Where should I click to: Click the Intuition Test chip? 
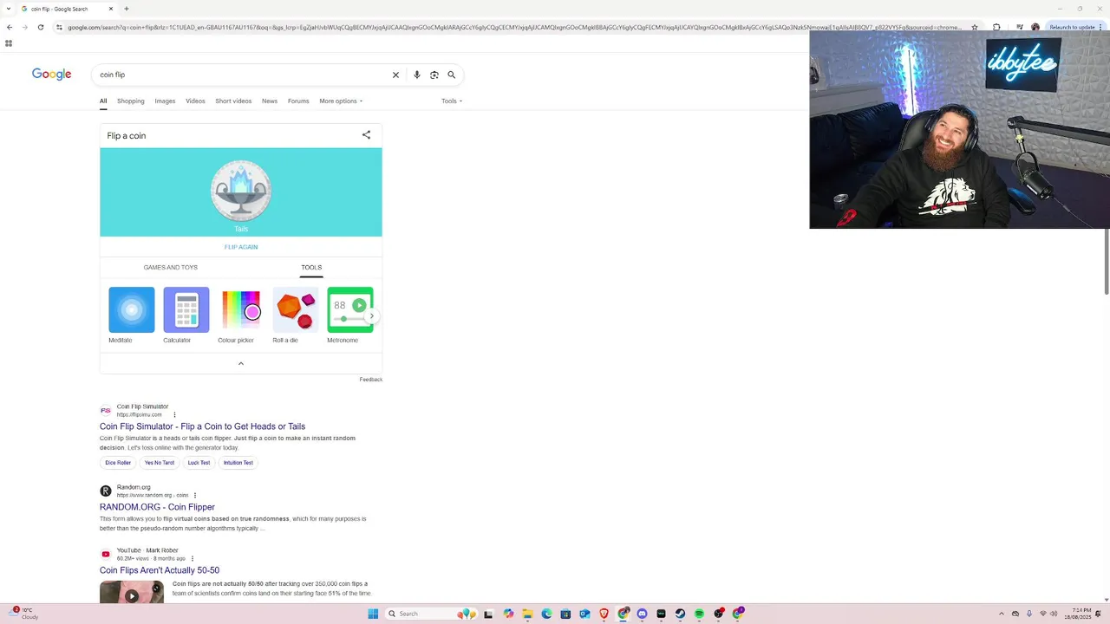pyautogui.click(x=238, y=463)
